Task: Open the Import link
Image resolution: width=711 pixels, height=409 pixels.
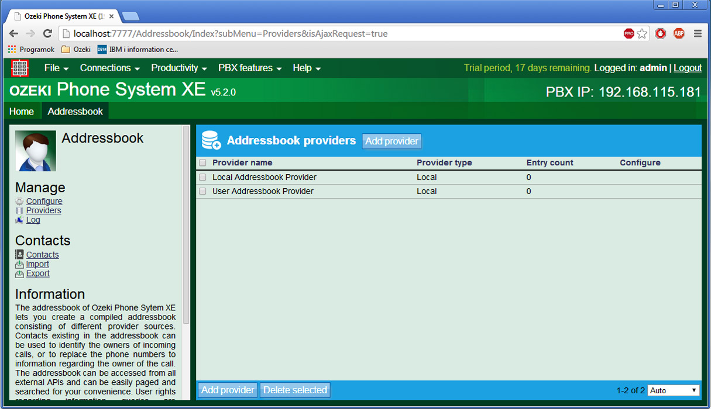Action: pyautogui.click(x=37, y=264)
